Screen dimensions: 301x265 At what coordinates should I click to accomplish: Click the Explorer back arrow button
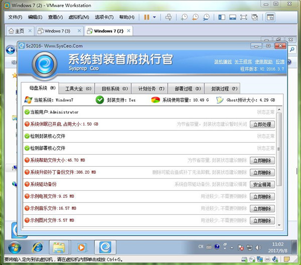tap(11, 50)
